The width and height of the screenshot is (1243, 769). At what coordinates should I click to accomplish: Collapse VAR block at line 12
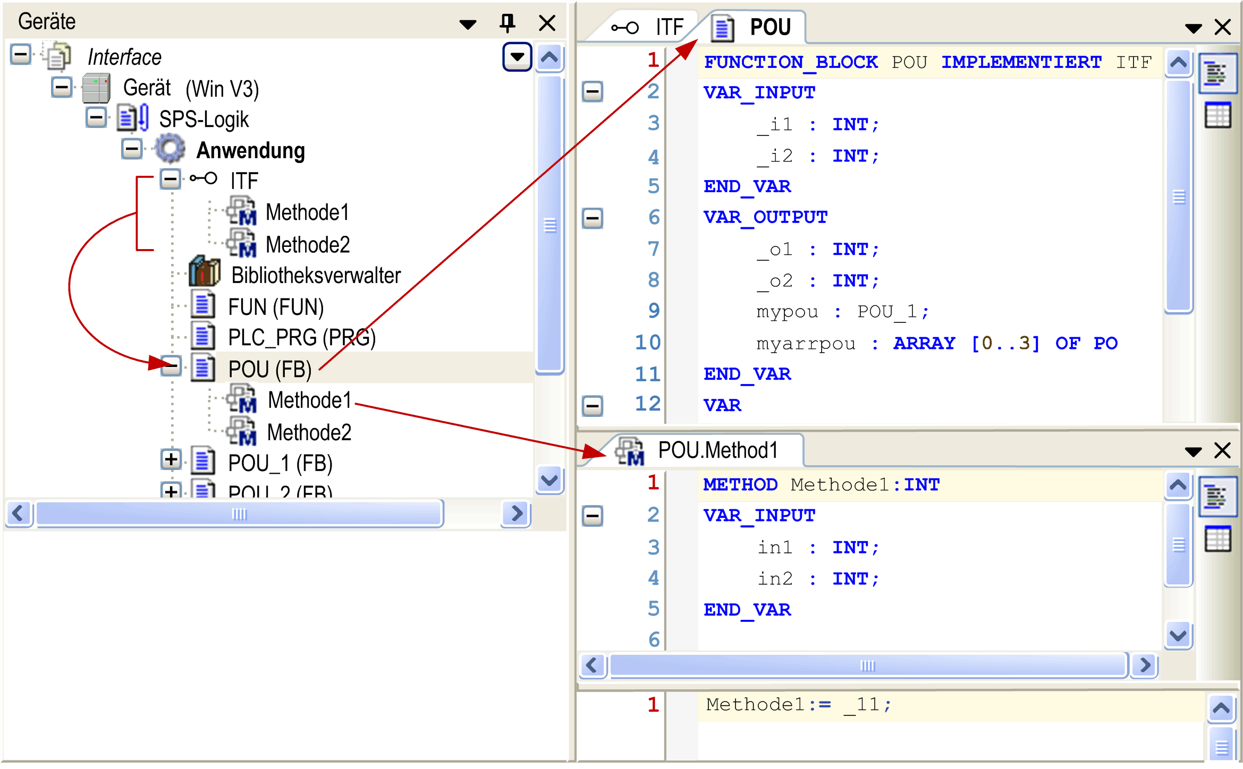[593, 406]
